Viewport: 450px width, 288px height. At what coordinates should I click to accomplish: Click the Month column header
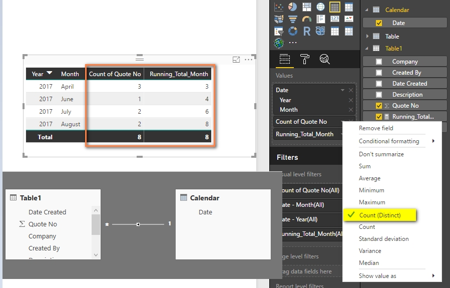70,74
